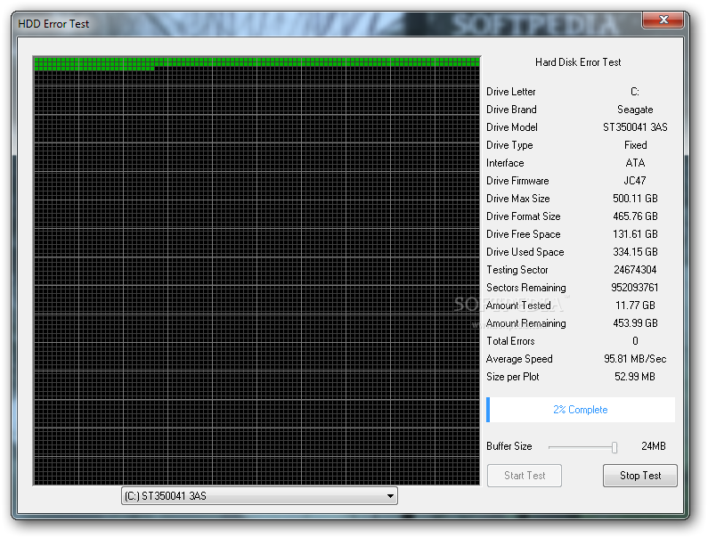Click the buffer value 24MB

pyautogui.click(x=654, y=446)
